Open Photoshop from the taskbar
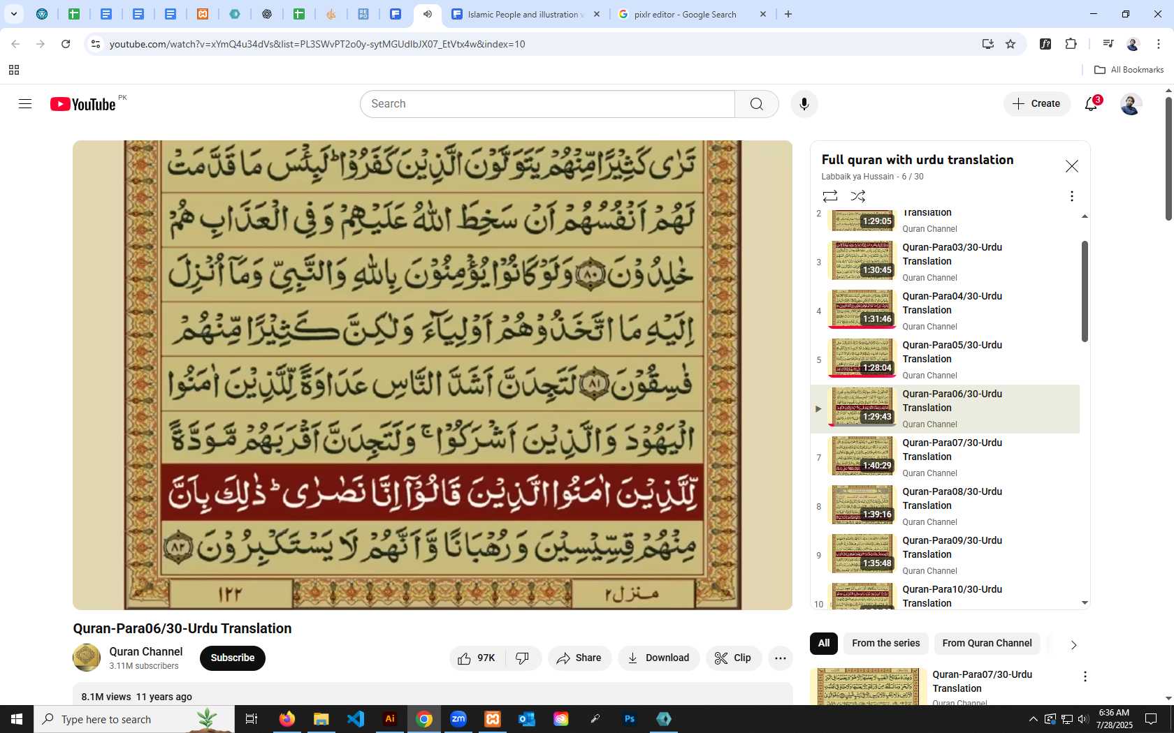The height and width of the screenshot is (733, 1174). tap(630, 719)
